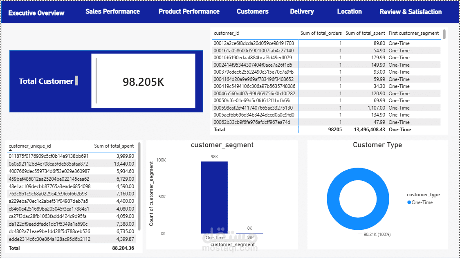
Task: Select the VIP bar in chart
Action: click(x=250, y=233)
